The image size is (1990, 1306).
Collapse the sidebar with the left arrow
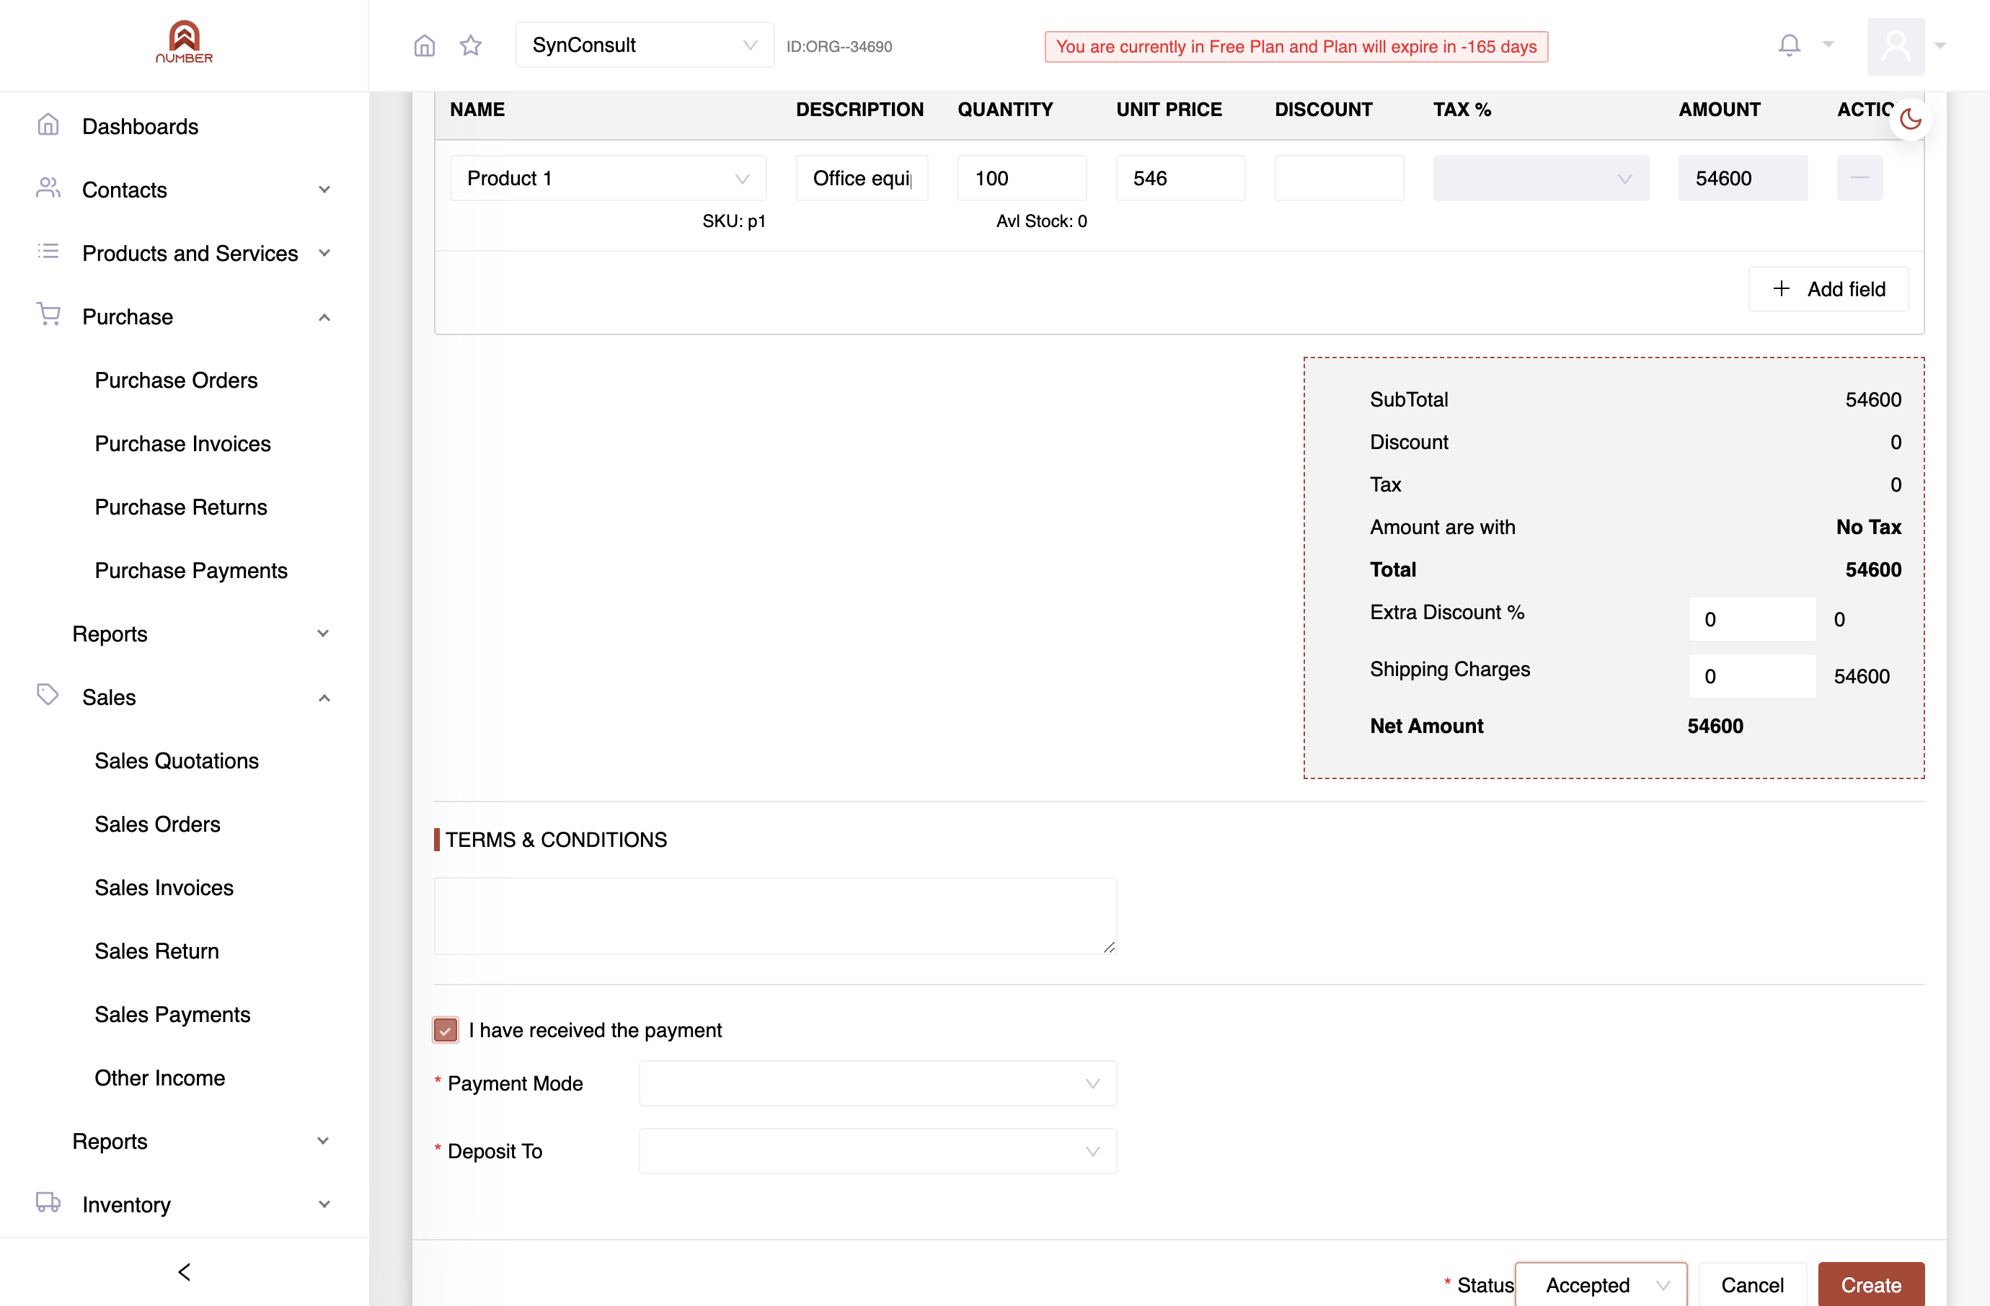[x=185, y=1271]
